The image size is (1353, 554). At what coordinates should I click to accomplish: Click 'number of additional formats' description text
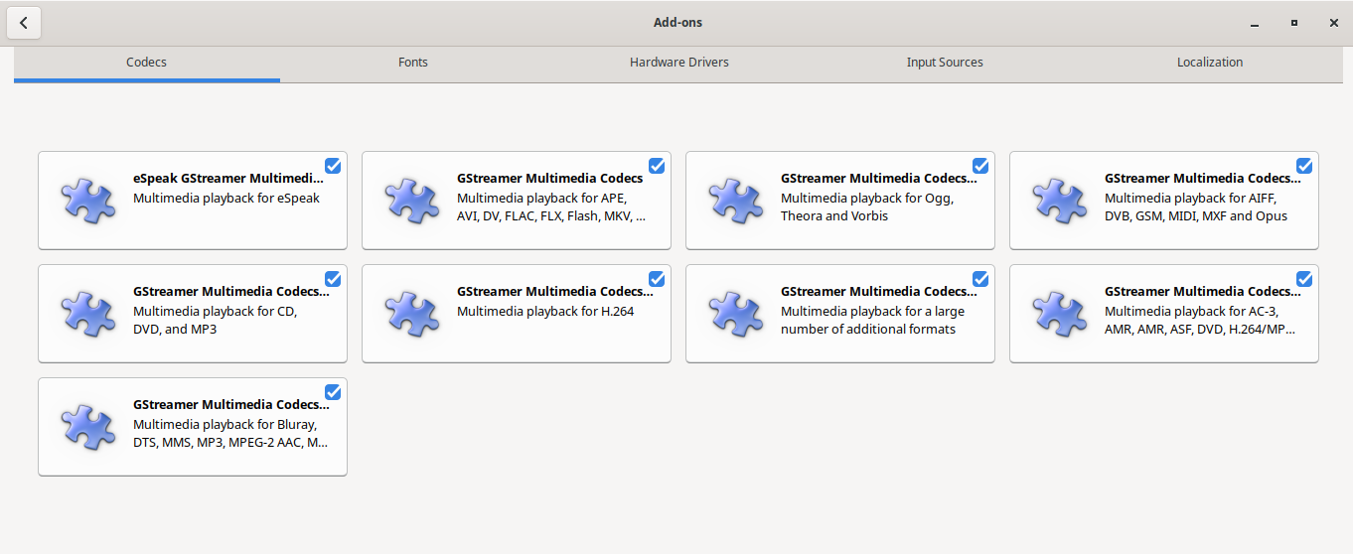tap(868, 329)
